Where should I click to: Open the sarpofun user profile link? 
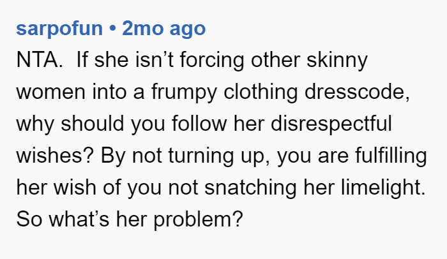click(59, 29)
